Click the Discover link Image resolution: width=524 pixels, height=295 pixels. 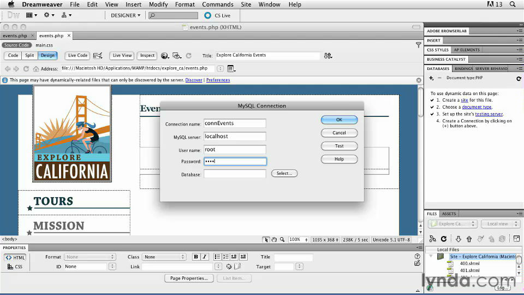194,80
